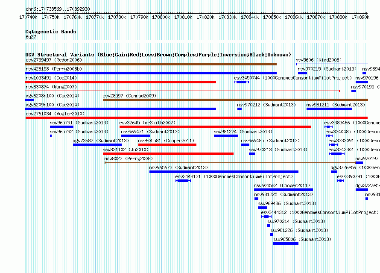Open nsv969471 (Sudmant2013) variant

[150, 132]
